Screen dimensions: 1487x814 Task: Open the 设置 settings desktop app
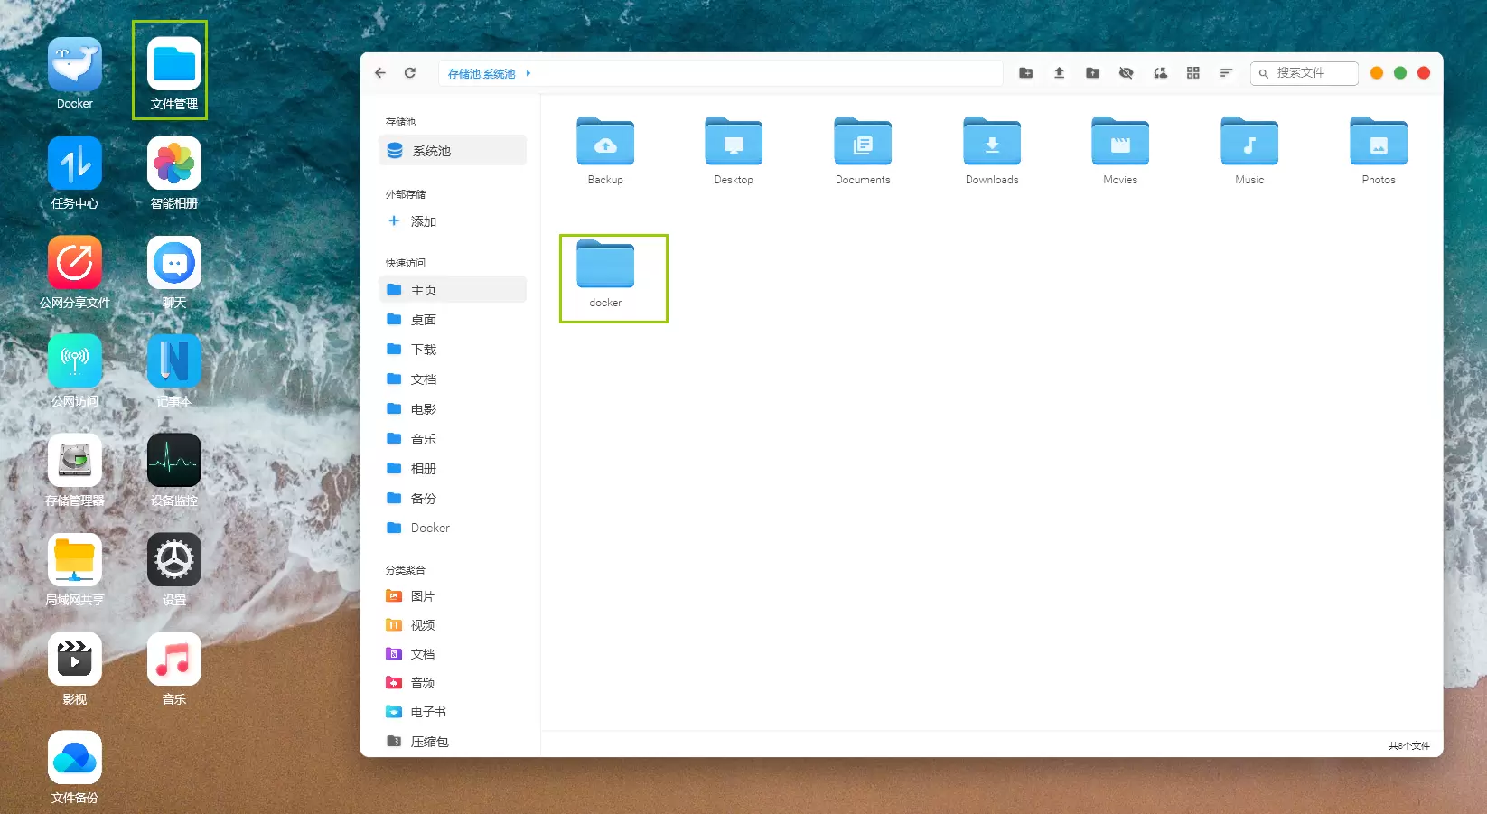coord(174,569)
